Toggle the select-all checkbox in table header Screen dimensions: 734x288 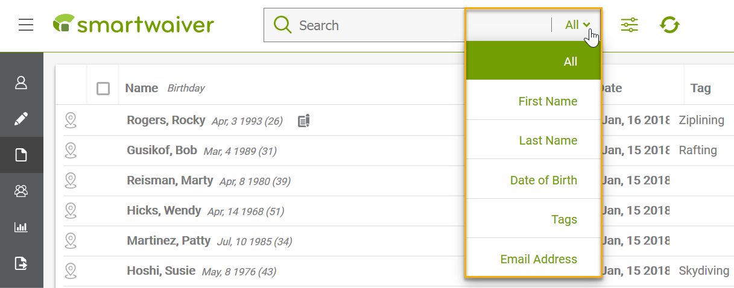[x=103, y=89]
